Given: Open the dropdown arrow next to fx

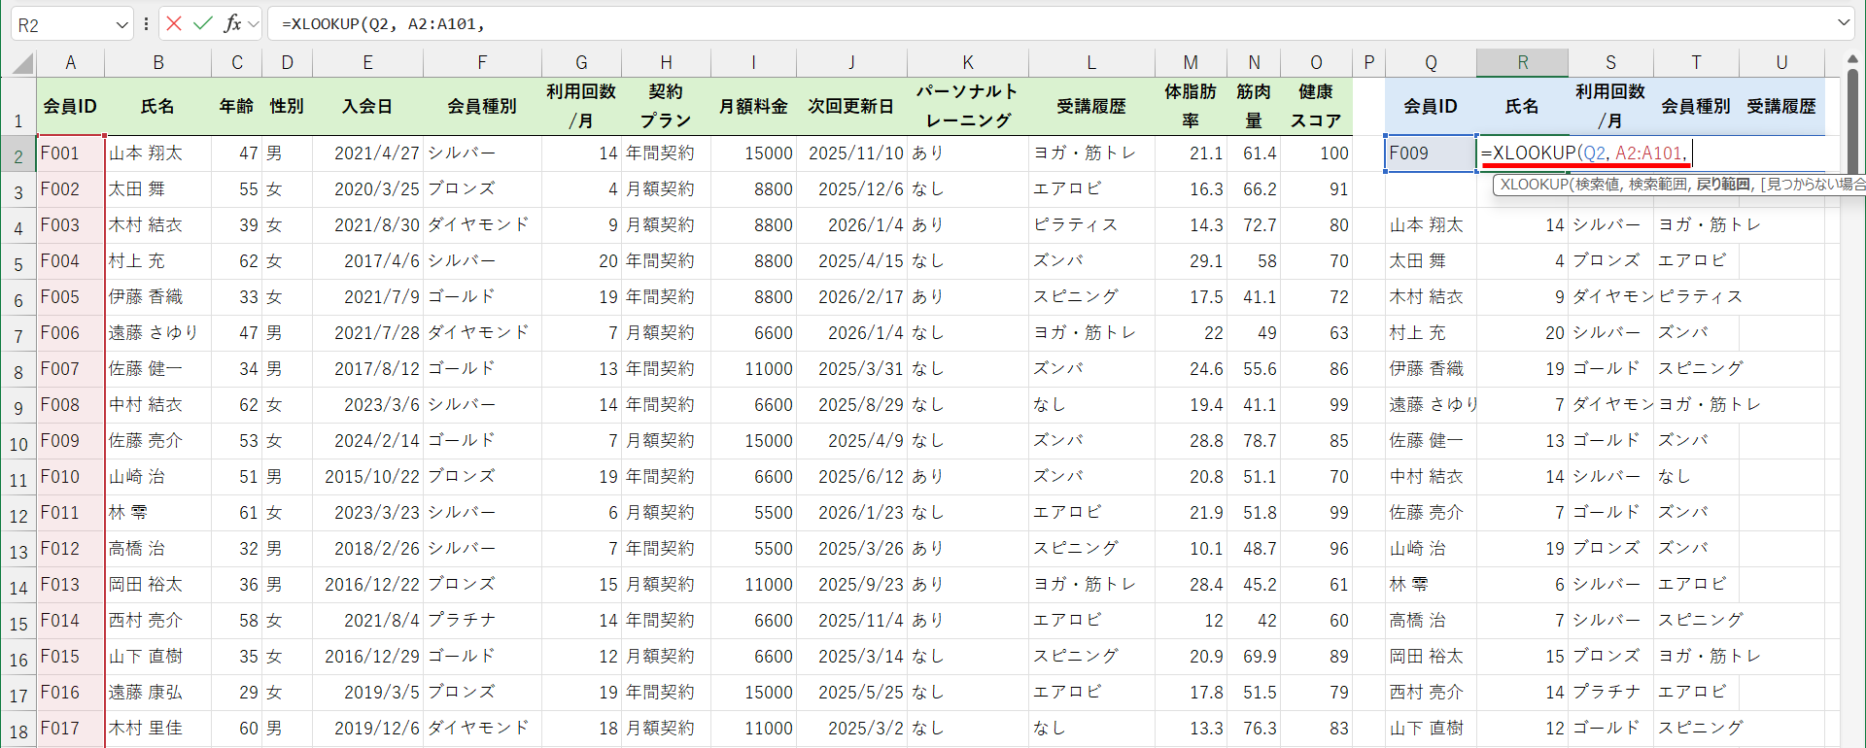Looking at the screenshot, I should pos(254,24).
